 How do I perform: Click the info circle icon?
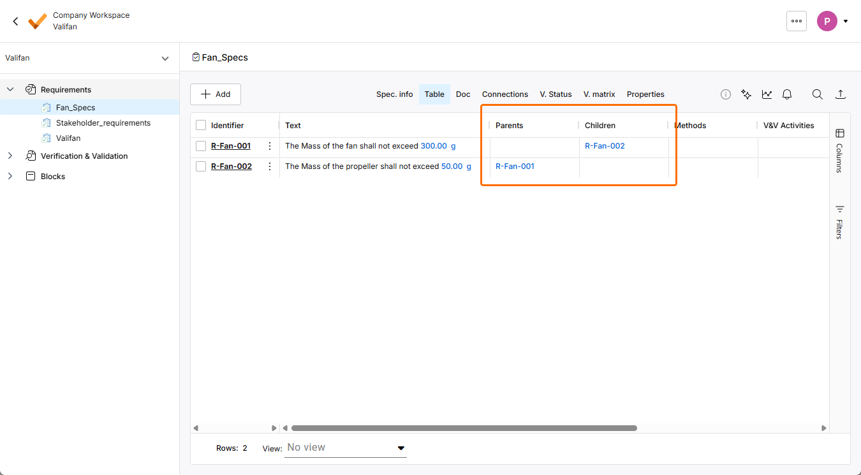coord(726,94)
